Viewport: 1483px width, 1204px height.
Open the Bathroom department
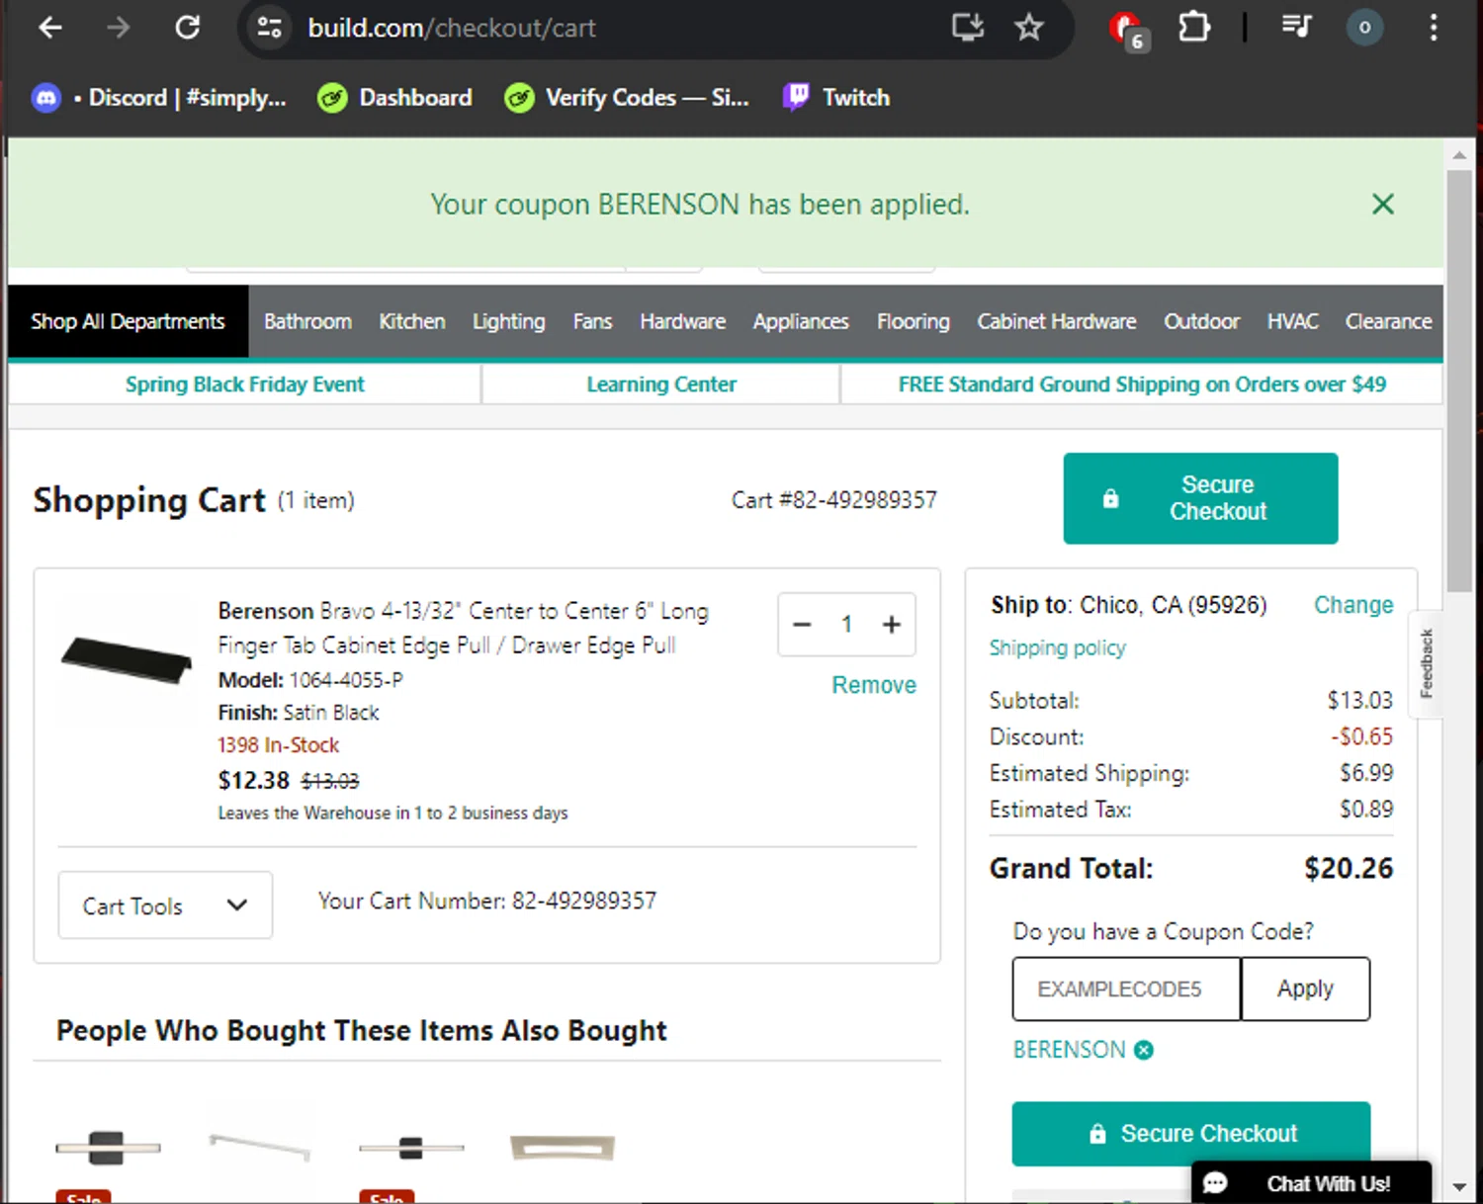point(307,322)
